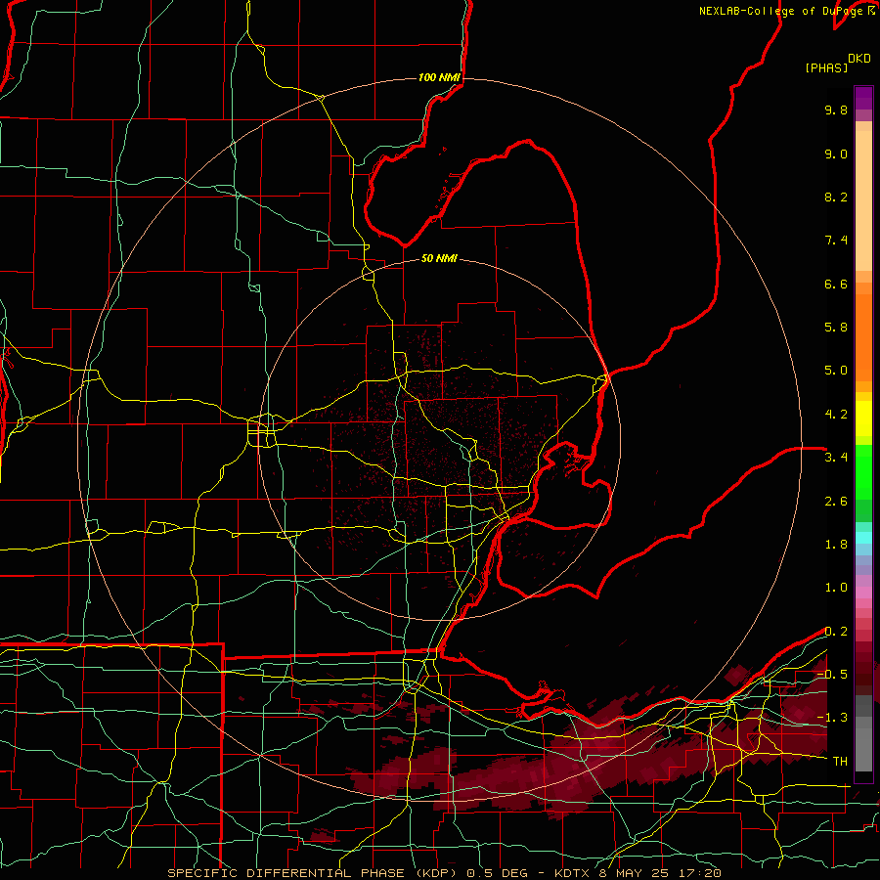Click the -1.3 legend value
The image size is (880, 880).
(832, 718)
